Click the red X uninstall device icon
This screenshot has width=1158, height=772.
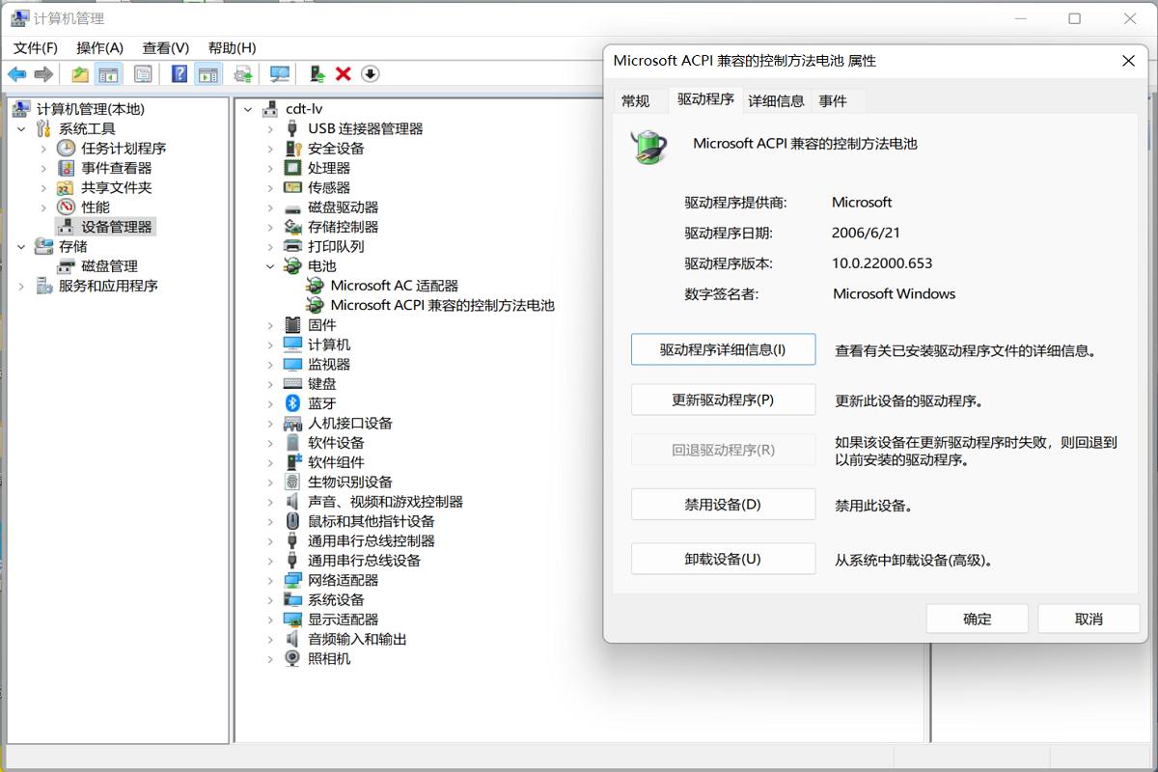[x=343, y=74]
